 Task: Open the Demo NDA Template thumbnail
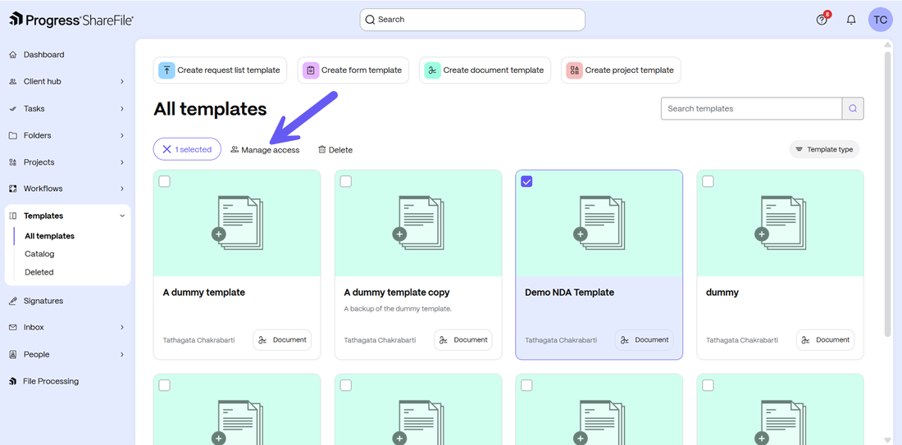599,224
